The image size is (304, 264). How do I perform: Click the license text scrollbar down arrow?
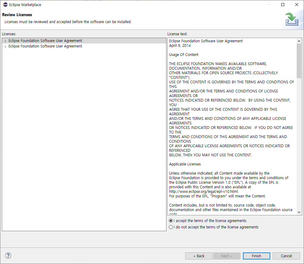click(299, 212)
